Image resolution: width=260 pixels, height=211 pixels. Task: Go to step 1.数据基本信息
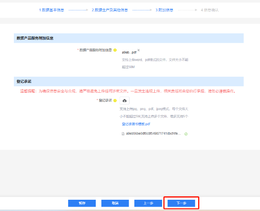(52, 10)
